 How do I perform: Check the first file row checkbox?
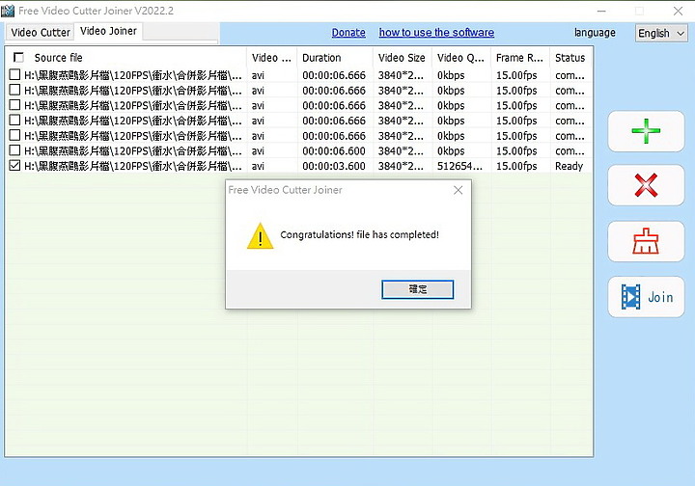[x=14, y=75]
